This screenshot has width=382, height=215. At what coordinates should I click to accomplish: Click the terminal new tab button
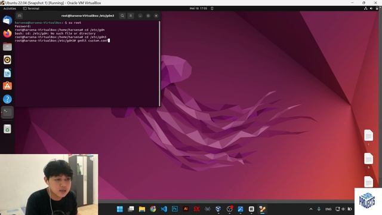pos(20,16)
